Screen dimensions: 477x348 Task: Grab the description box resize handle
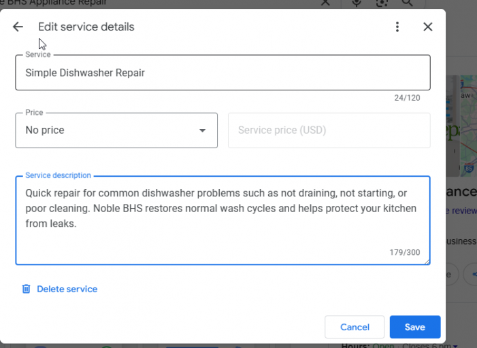[x=427, y=261]
